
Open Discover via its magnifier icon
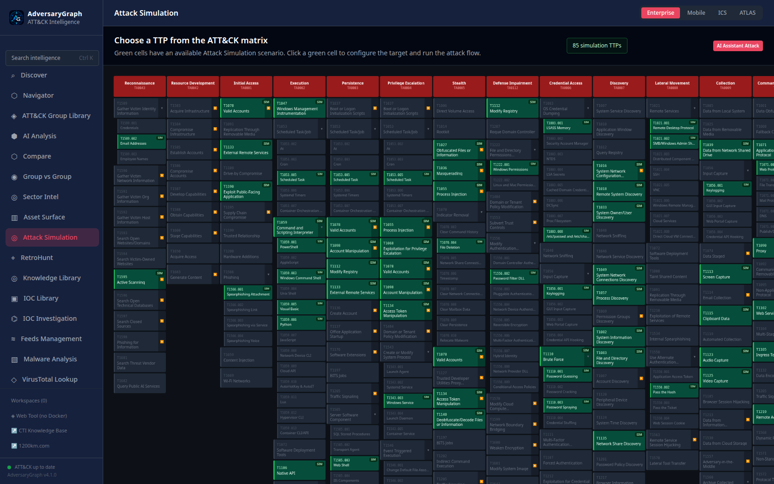pos(13,76)
